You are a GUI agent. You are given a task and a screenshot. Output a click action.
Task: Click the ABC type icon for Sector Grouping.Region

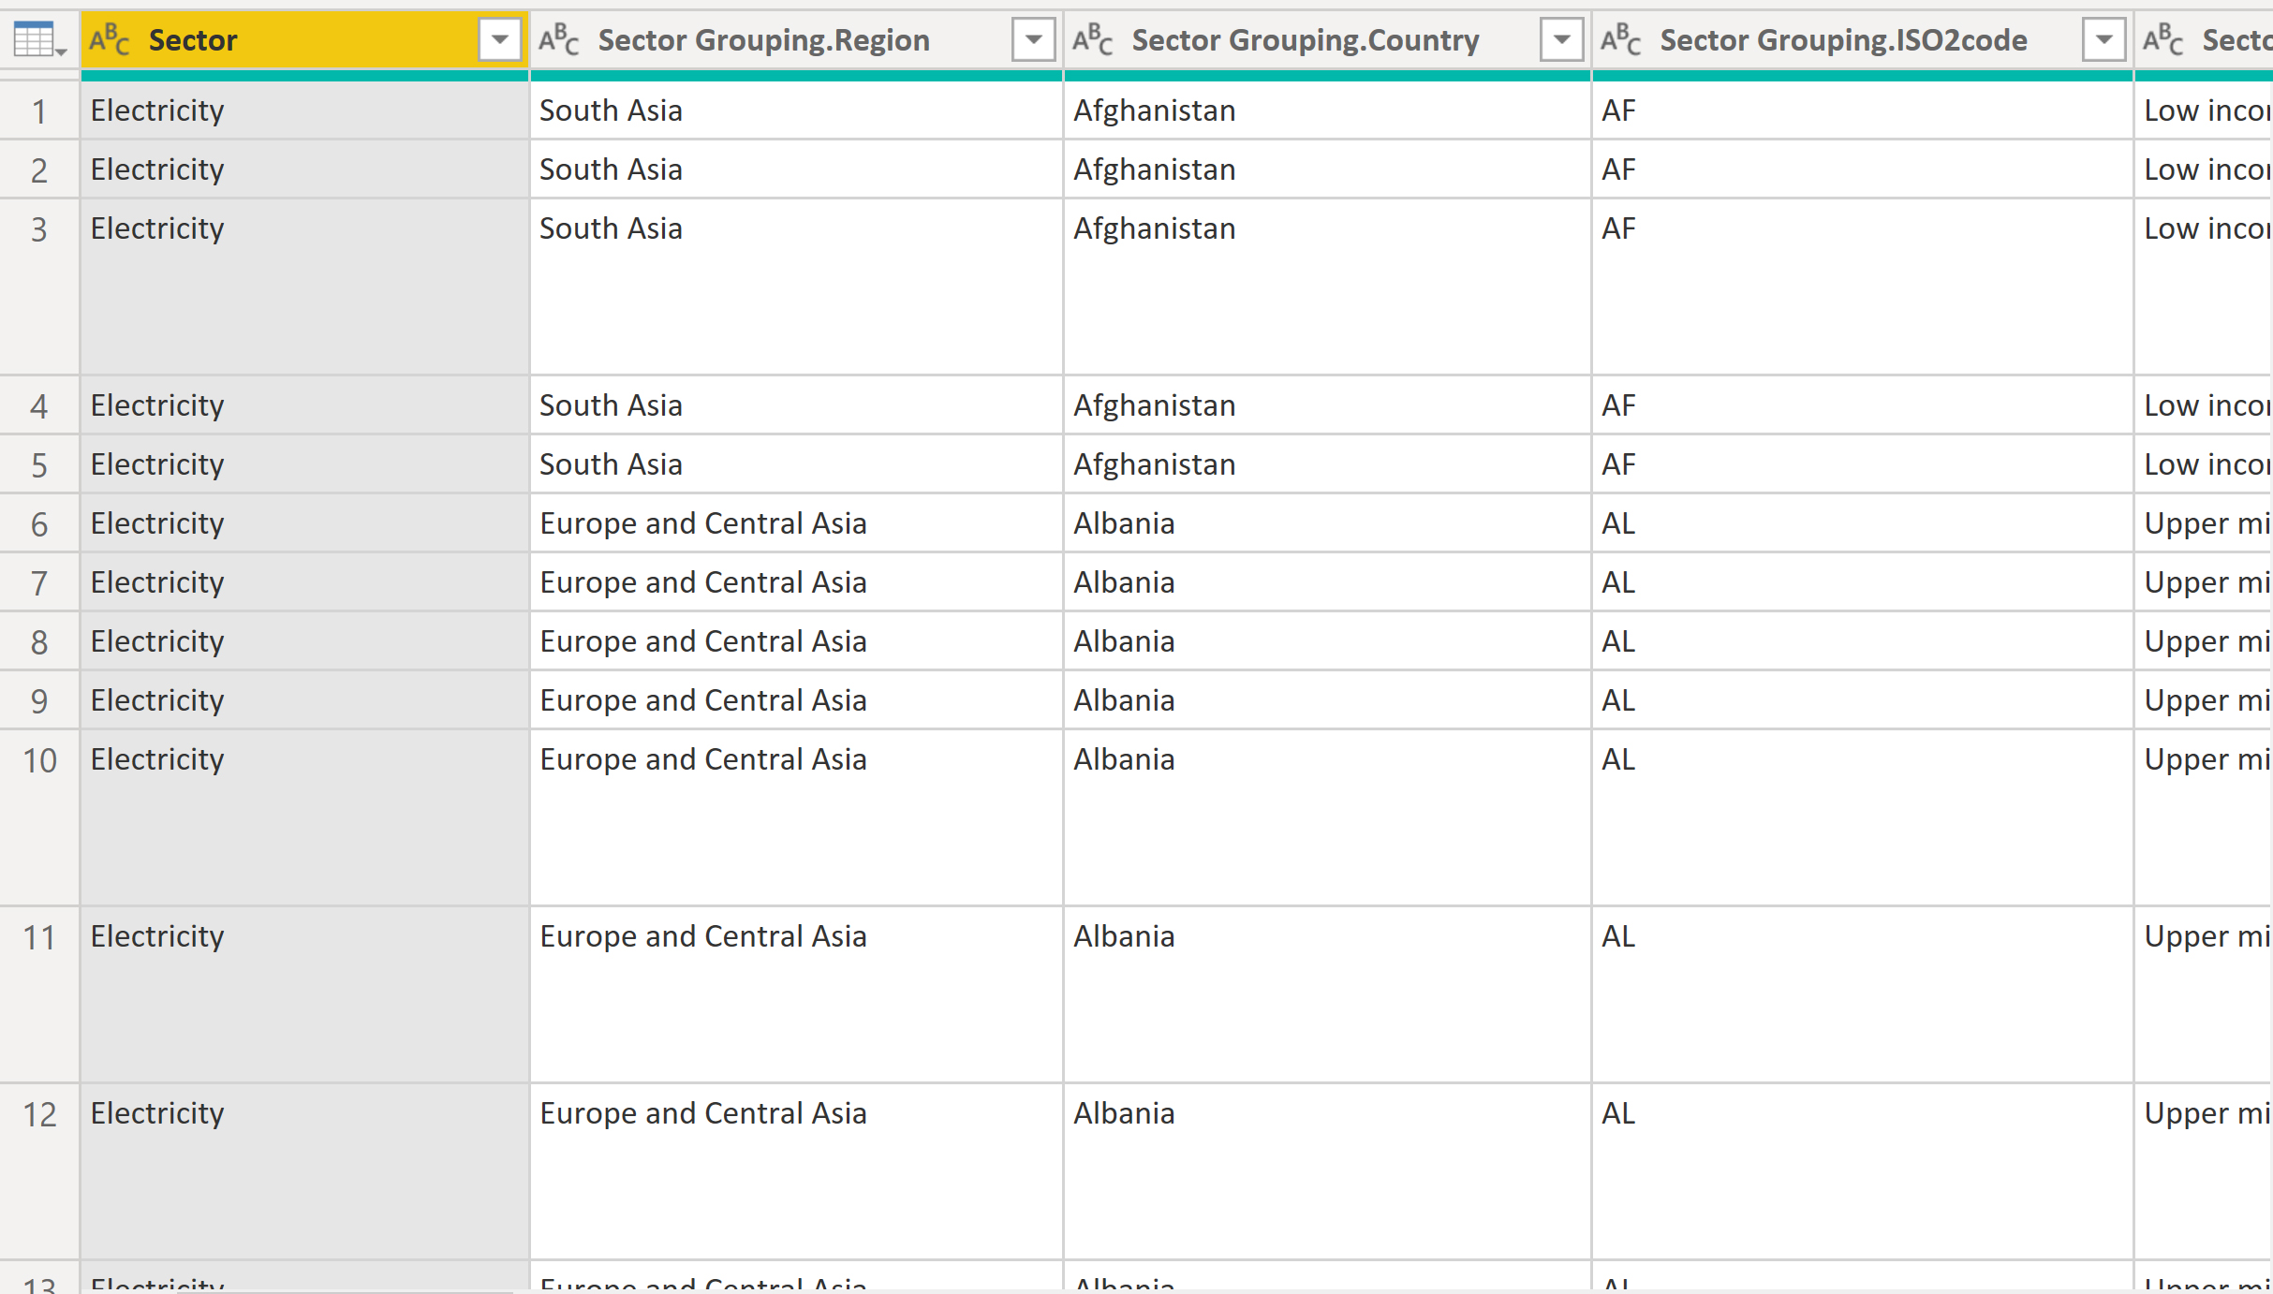coord(559,40)
